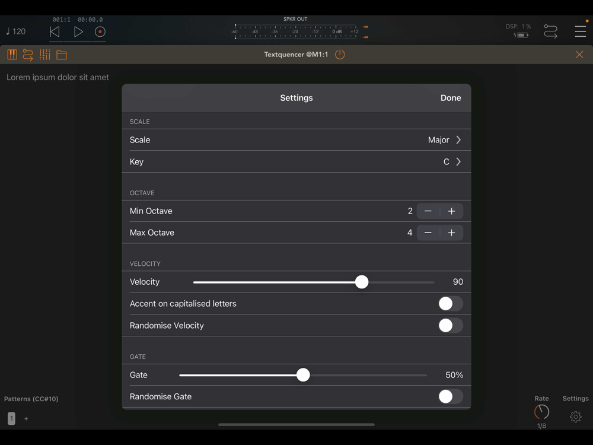Increase Max Octave with plus

point(451,233)
